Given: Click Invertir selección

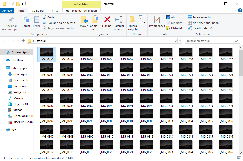Looking at the screenshot, I should [201, 28].
